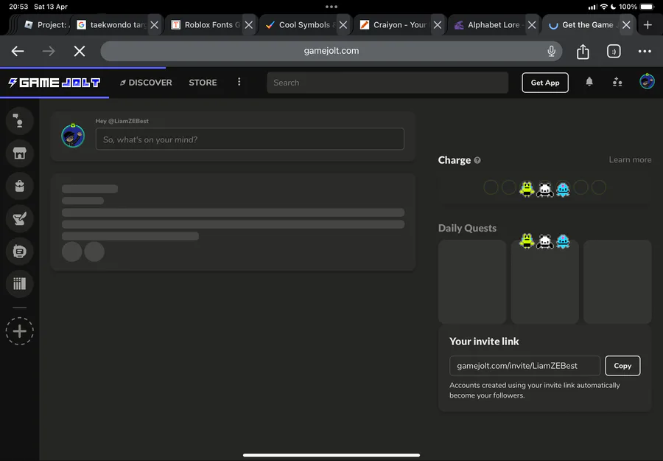Click the 'Daily Quests' heading

tap(467, 228)
